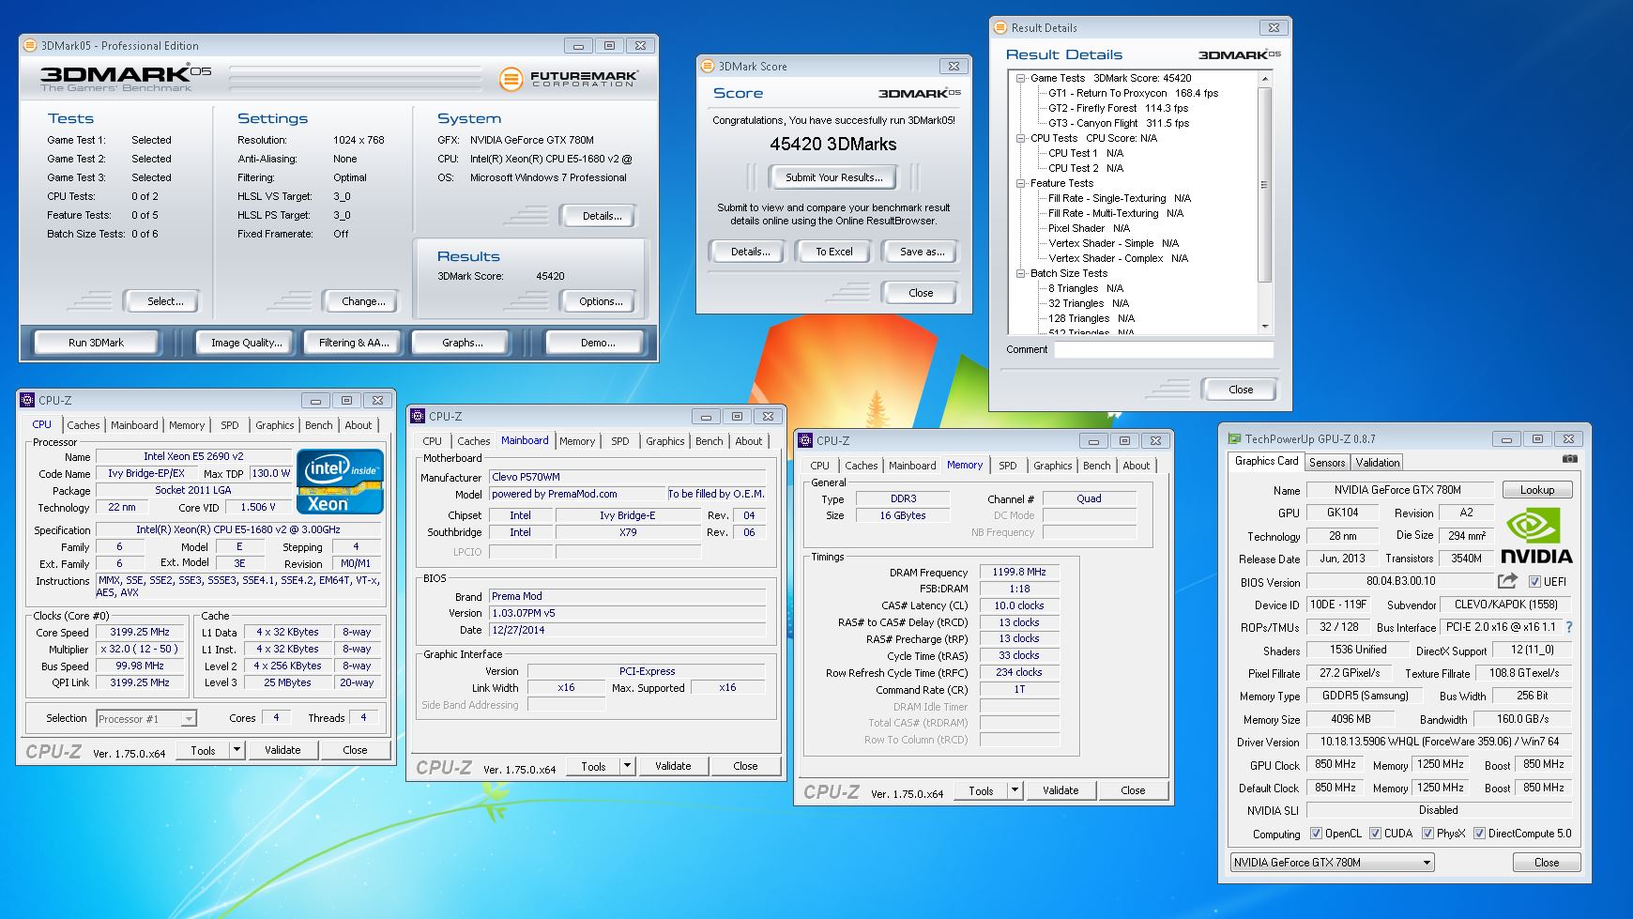Switch to Sensors tab in GPU-Z
Viewport: 1633px width, 919px height.
click(1327, 462)
